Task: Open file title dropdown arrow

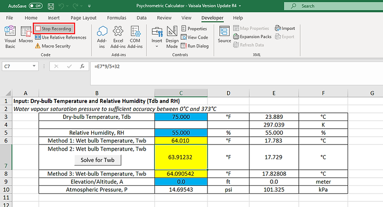Action: pyautogui.click(x=240, y=6)
